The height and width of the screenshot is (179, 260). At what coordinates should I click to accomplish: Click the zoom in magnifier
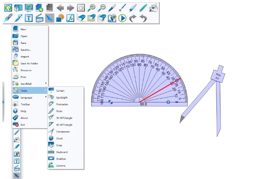[91, 8]
